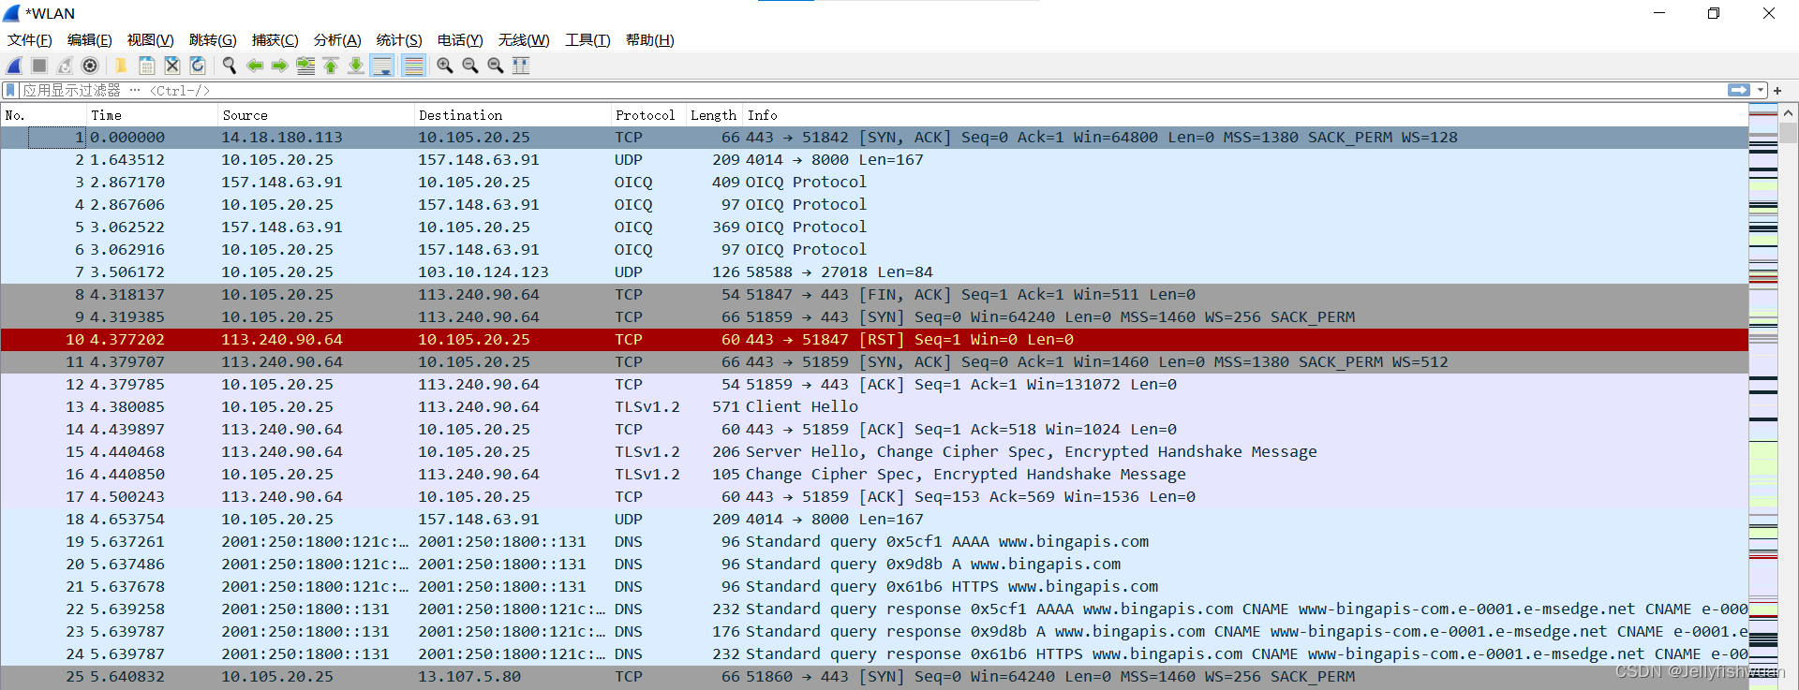
Task: Zoom out the main window text
Action: [470, 66]
